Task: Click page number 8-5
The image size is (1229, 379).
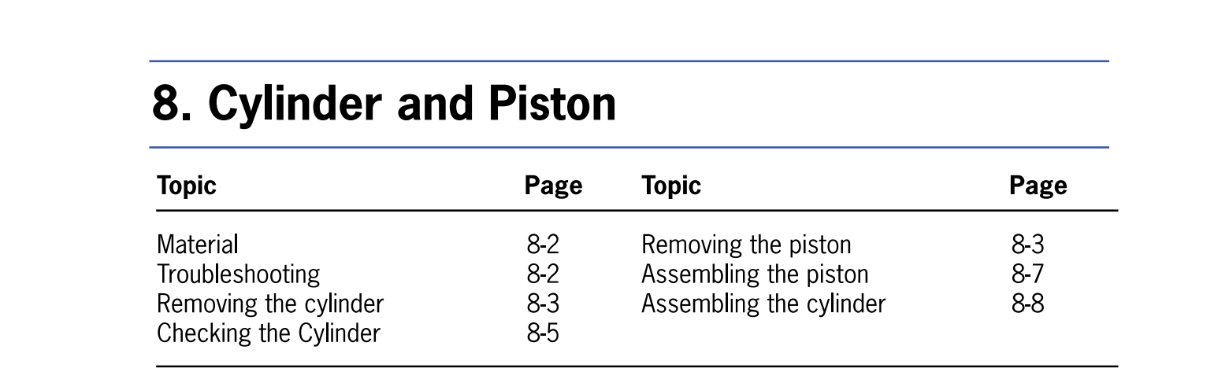Action: coord(542,333)
